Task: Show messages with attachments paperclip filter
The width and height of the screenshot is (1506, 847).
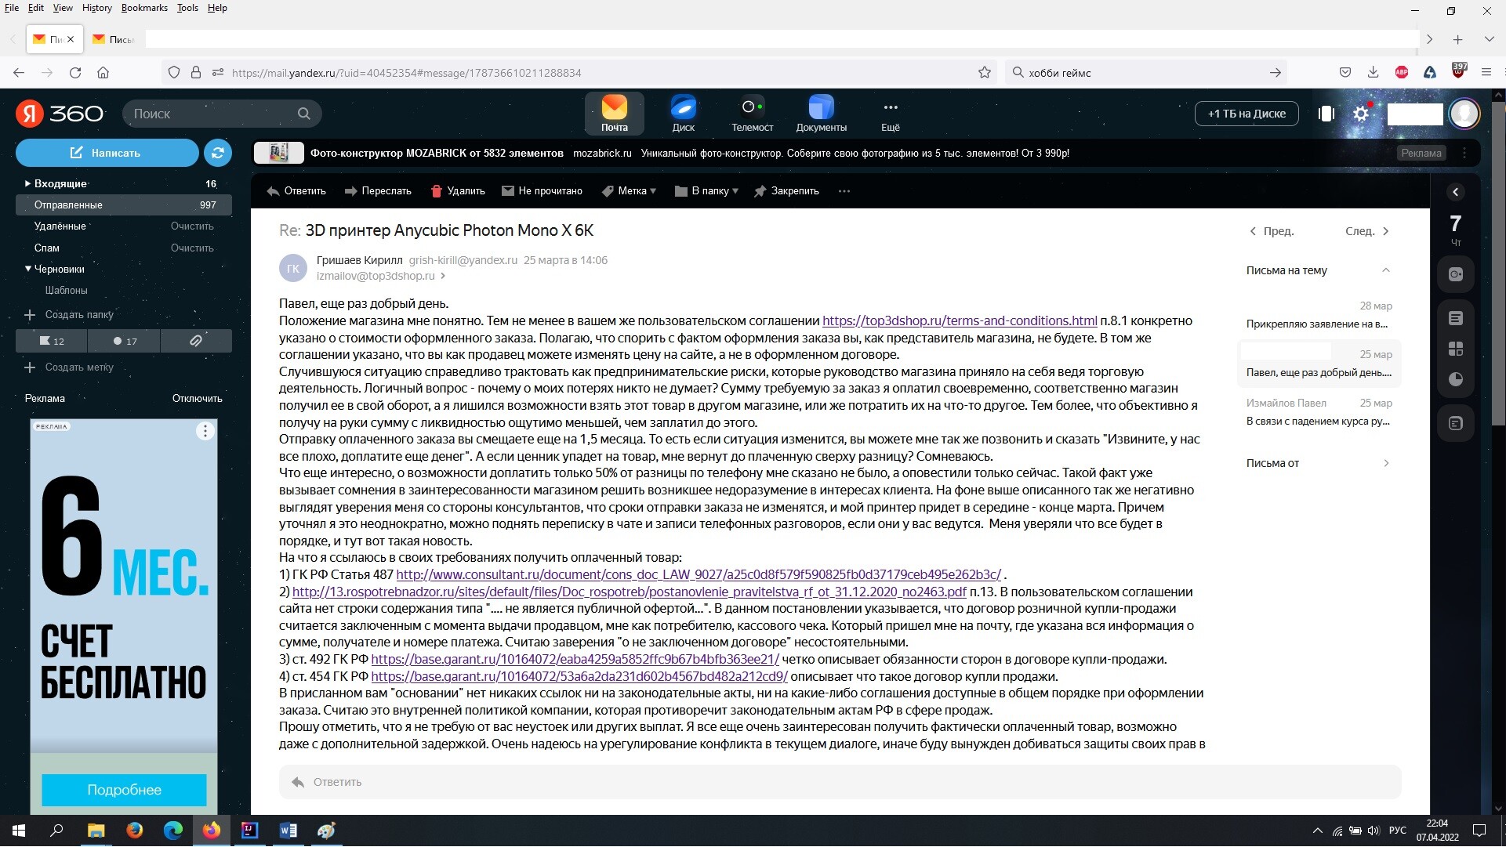Action: point(196,341)
